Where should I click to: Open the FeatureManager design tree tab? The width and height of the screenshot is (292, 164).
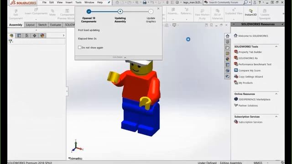point(11,36)
